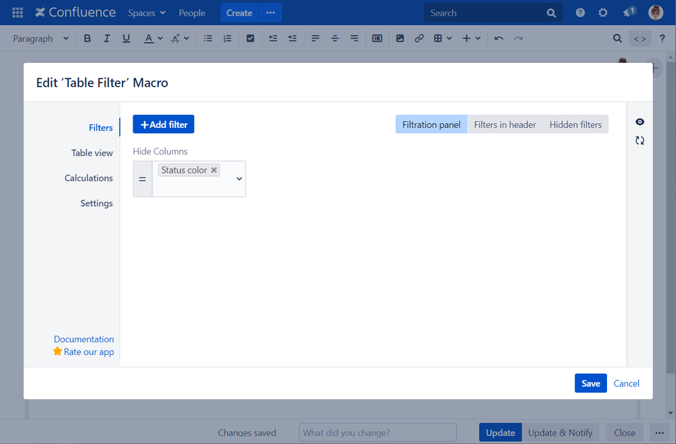Click the find and replace magnifier
This screenshot has width=676, height=444.
(x=617, y=39)
